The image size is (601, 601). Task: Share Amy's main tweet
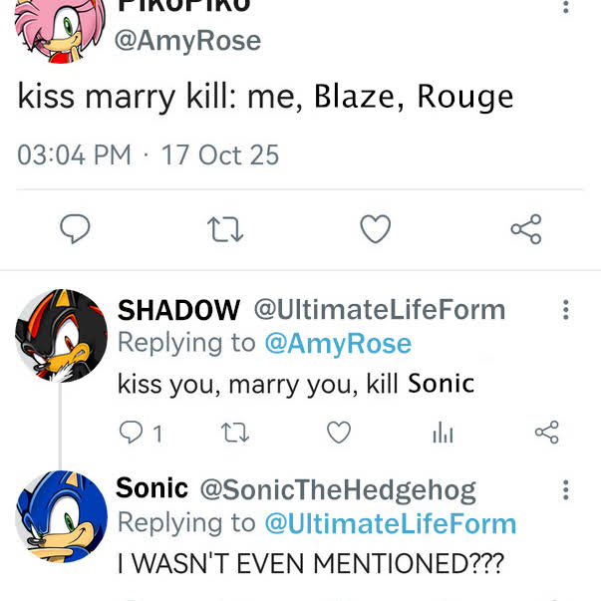(526, 229)
